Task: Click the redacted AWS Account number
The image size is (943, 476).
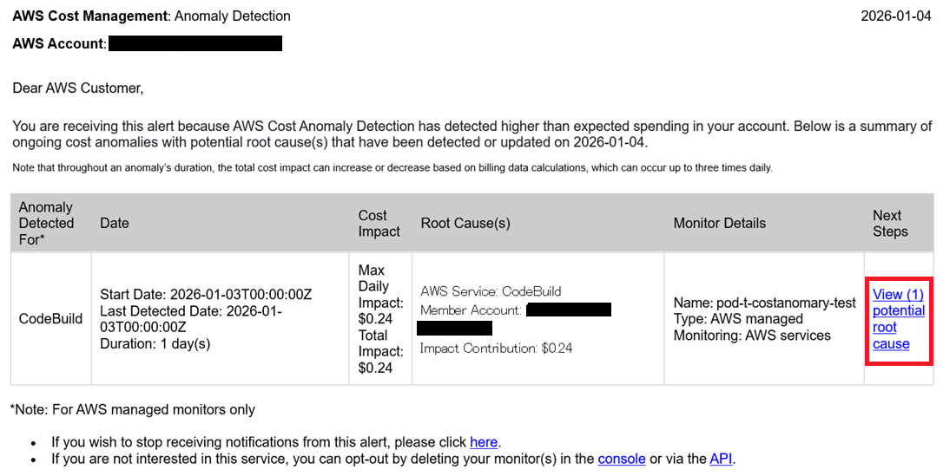Action: (195, 43)
